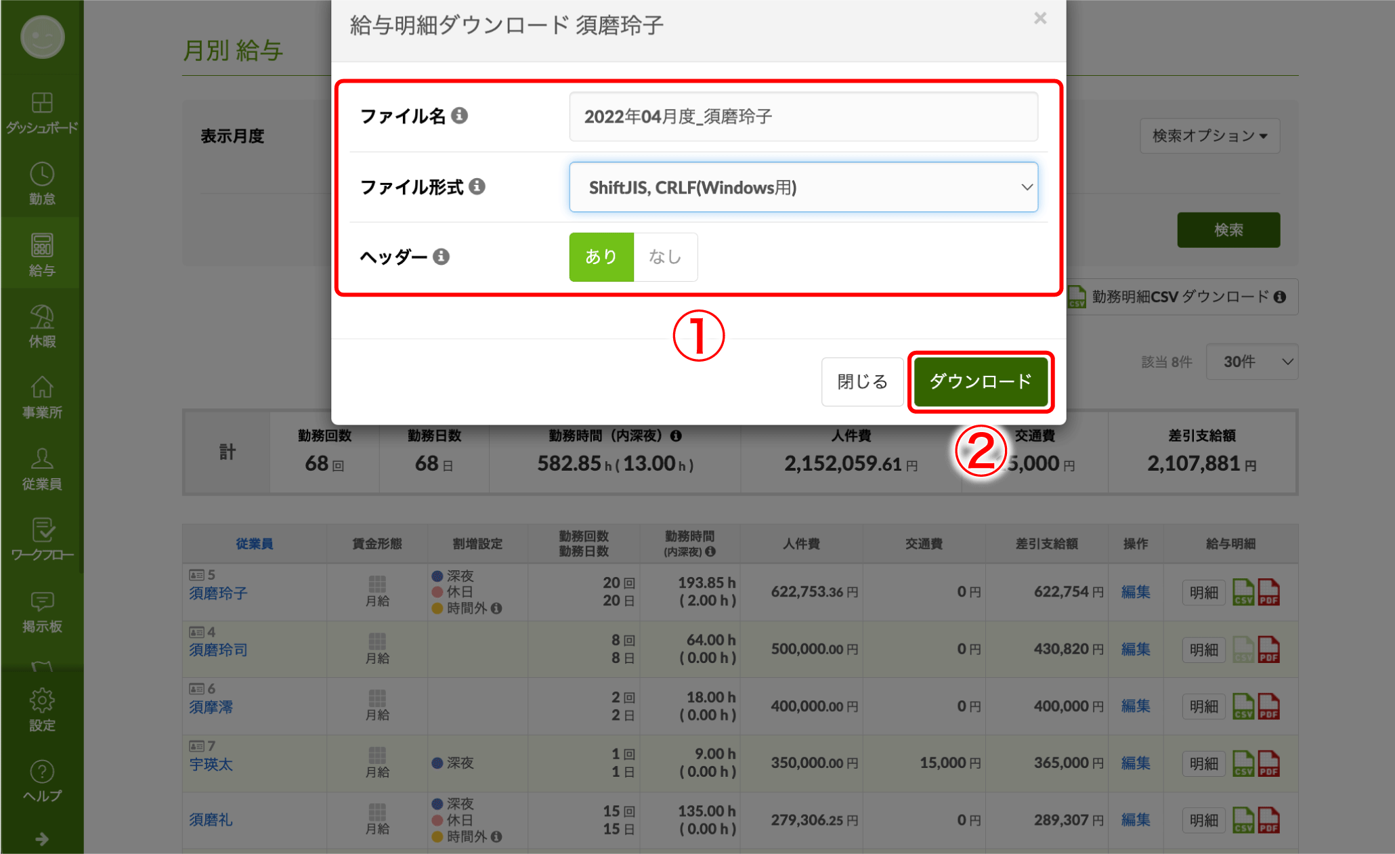Click PDF icon in 須摩澪 row
1395x854 pixels.
[x=1268, y=706]
